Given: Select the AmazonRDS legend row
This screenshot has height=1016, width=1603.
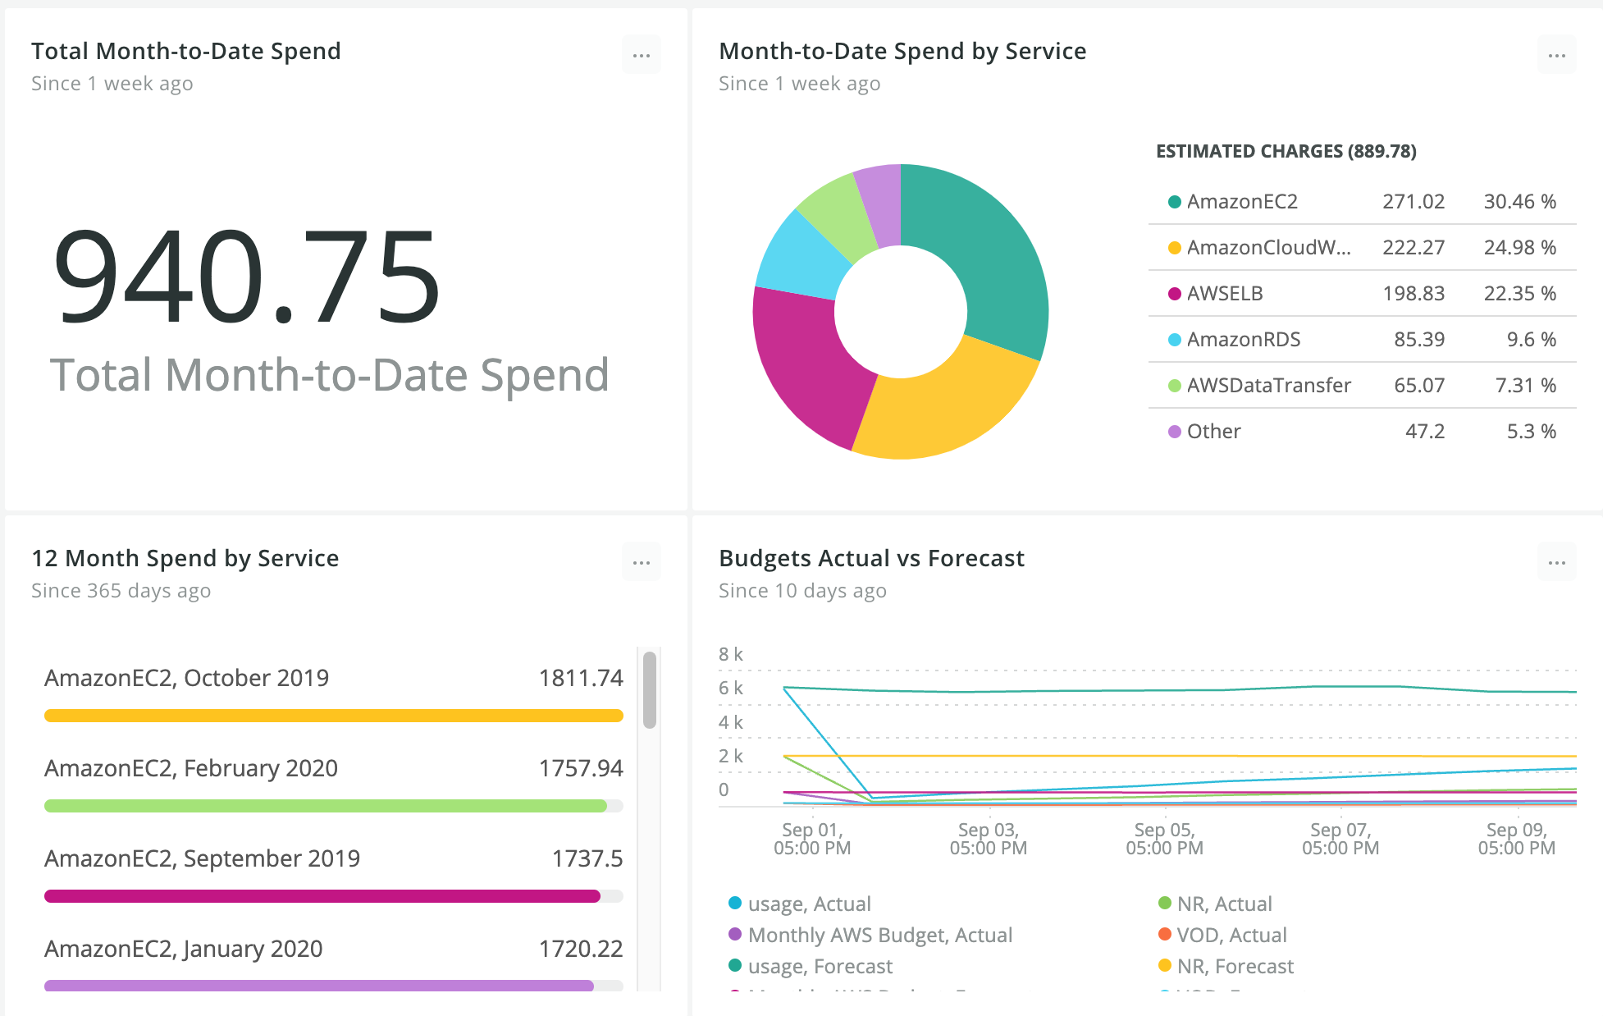Looking at the screenshot, I should (x=1243, y=340).
